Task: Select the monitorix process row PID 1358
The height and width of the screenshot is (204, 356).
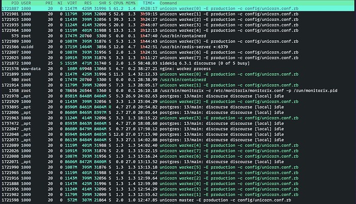Action: (178, 91)
